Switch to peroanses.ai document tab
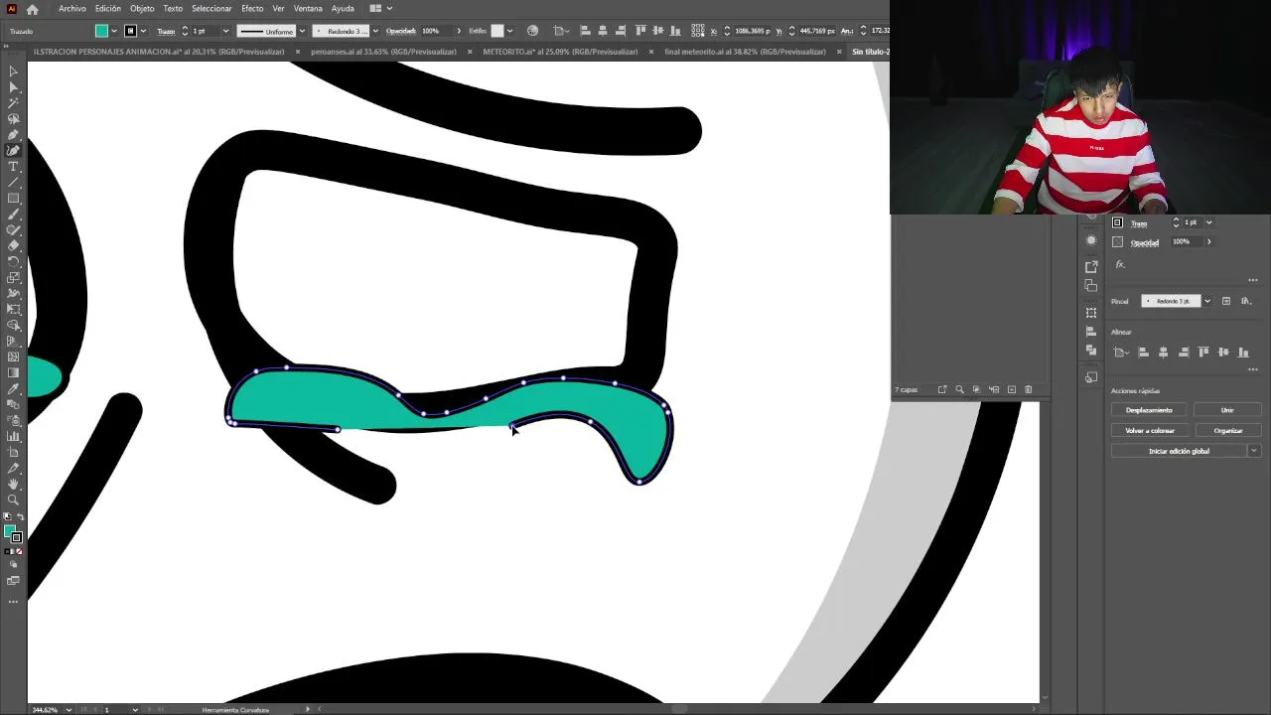The height and width of the screenshot is (715, 1271). pos(383,52)
